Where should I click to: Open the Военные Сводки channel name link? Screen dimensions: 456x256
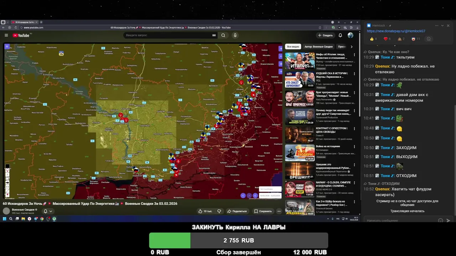(x=23, y=210)
